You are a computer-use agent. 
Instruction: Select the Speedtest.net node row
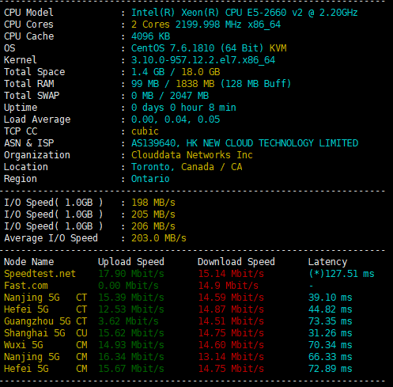pyautogui.click(x=189, y=274)
